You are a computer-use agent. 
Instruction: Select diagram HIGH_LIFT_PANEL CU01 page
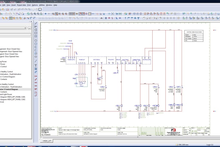pyautogui.click(x=13, y=97)
